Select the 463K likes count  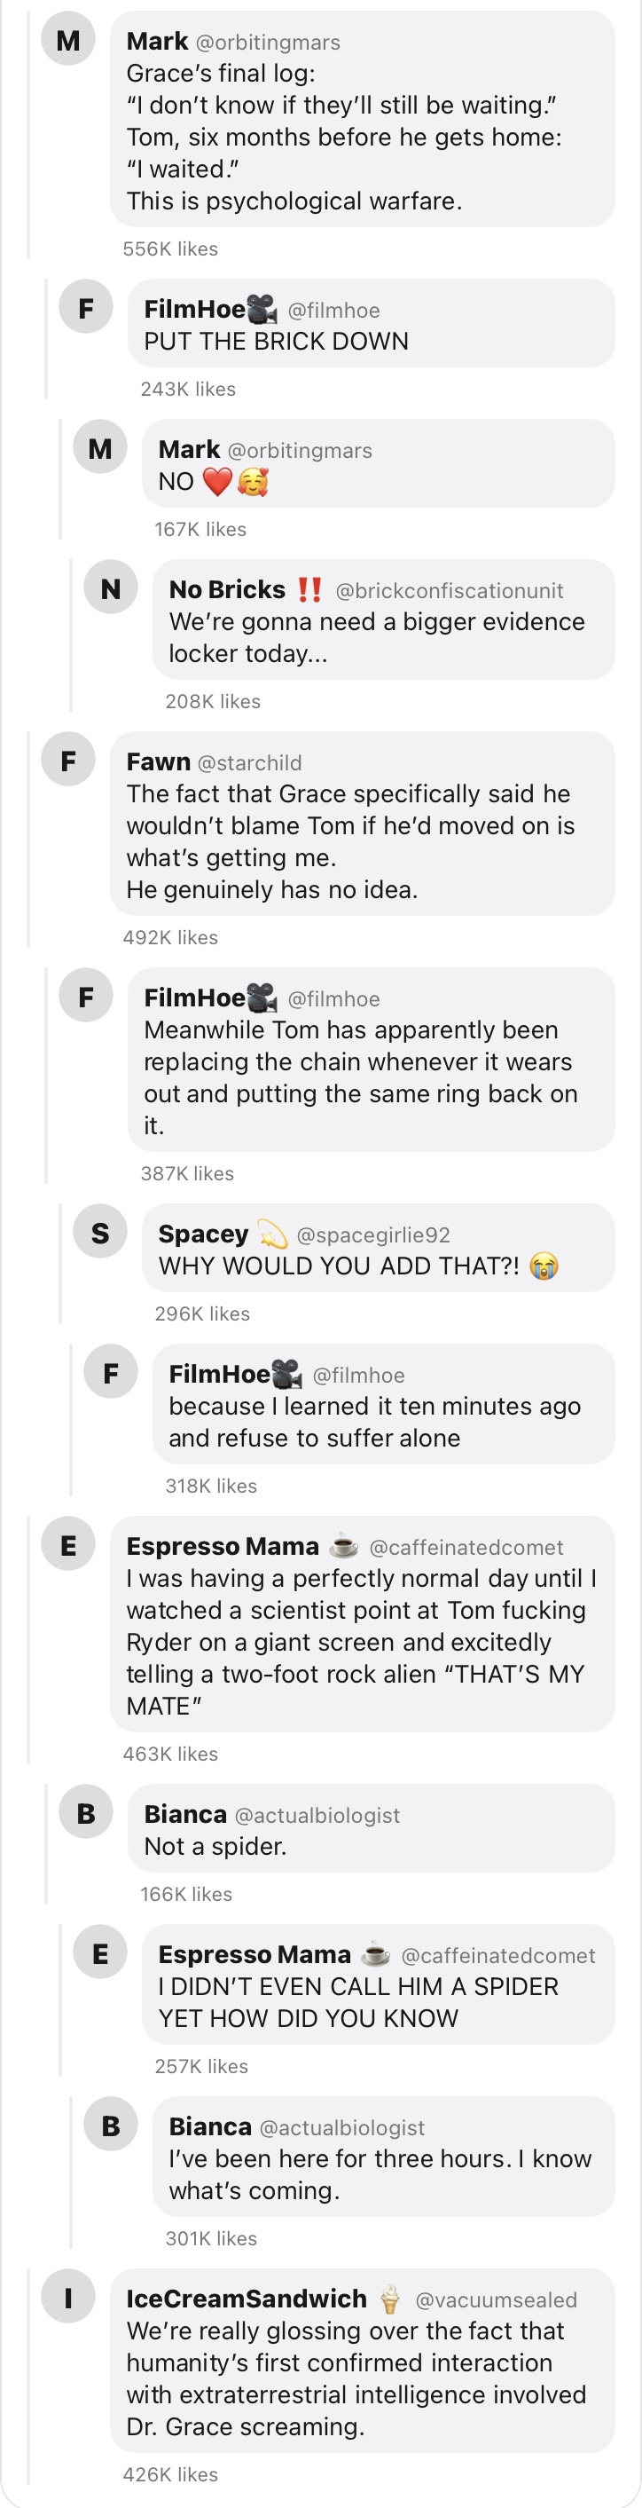(x=170, y=1755)
